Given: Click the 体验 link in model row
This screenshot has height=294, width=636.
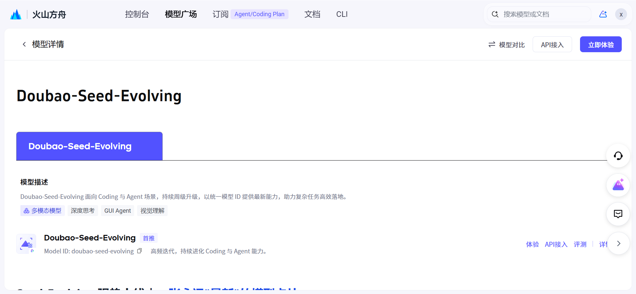Looking at the screenshot, I should click(532, 244).
